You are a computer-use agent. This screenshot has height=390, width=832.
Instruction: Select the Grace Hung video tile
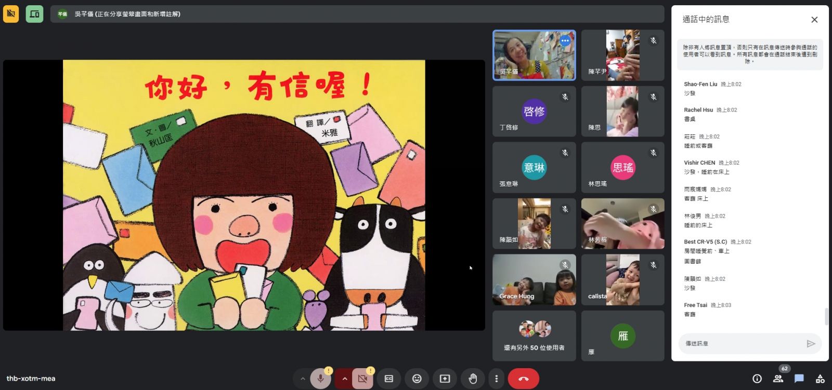tap(534, 279)
